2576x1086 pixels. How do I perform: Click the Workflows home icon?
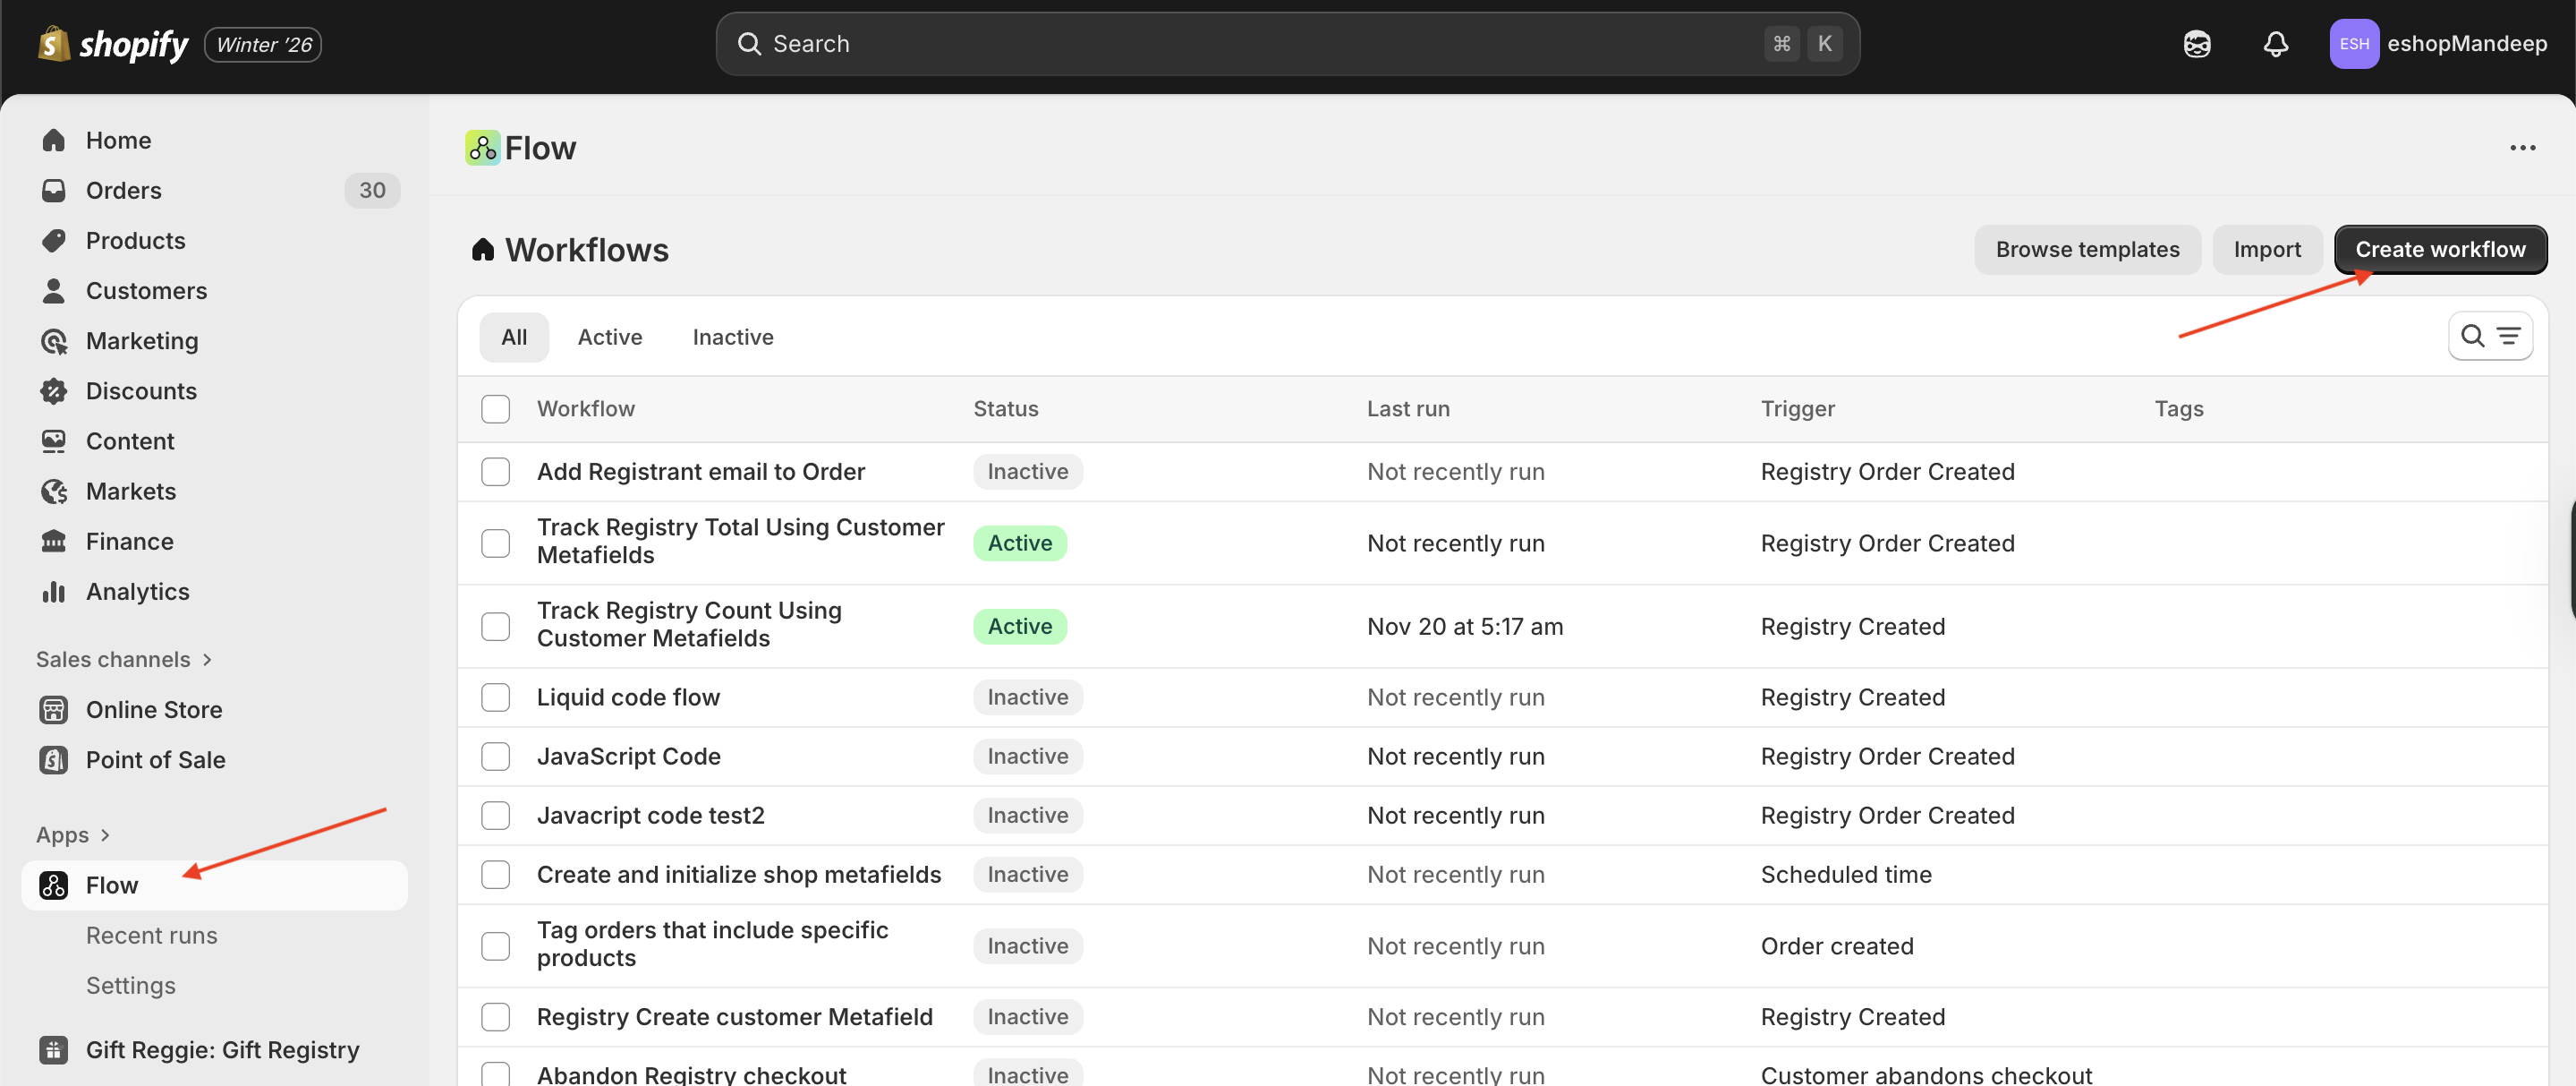tap(483, 249)
